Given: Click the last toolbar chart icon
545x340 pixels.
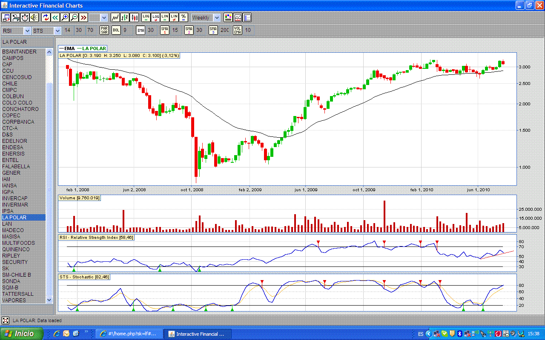Looking at the screenshot, I should (247, 17).
